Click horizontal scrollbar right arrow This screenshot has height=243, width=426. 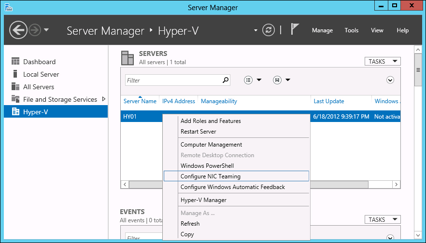(x=397, y=184)
